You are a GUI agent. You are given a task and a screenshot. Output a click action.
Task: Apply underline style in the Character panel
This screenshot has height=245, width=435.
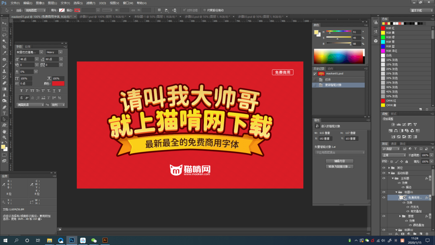tap(54, 91)
